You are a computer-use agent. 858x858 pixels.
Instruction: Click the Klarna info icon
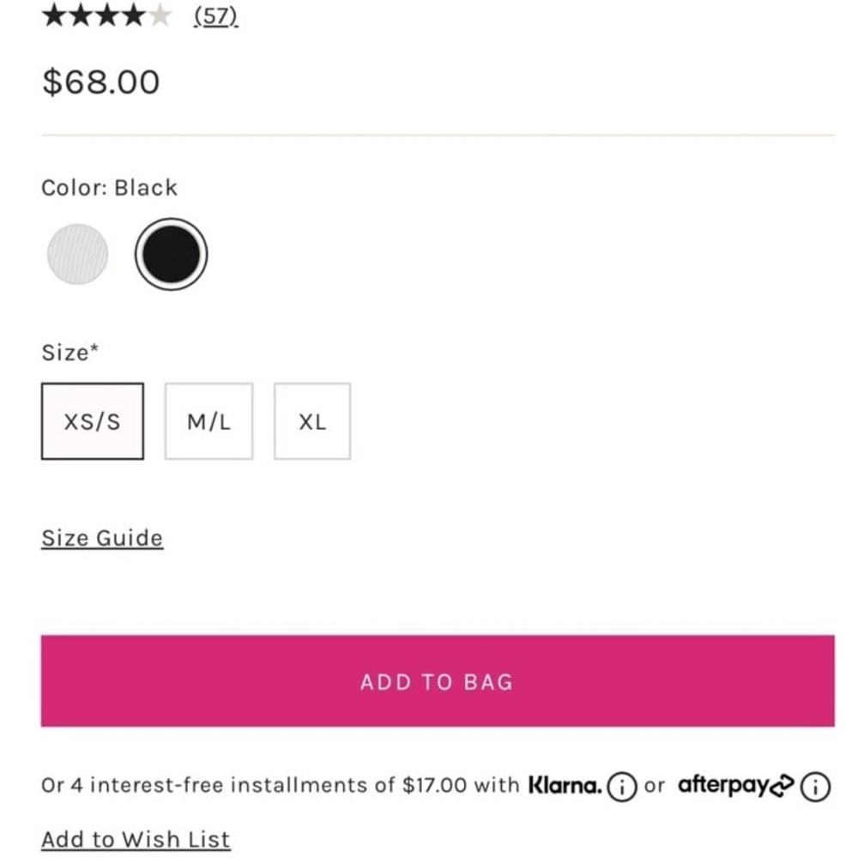click(621, 787)
